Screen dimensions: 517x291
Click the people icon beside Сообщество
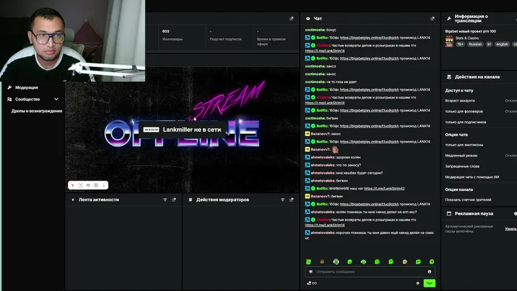click(10, 99)
